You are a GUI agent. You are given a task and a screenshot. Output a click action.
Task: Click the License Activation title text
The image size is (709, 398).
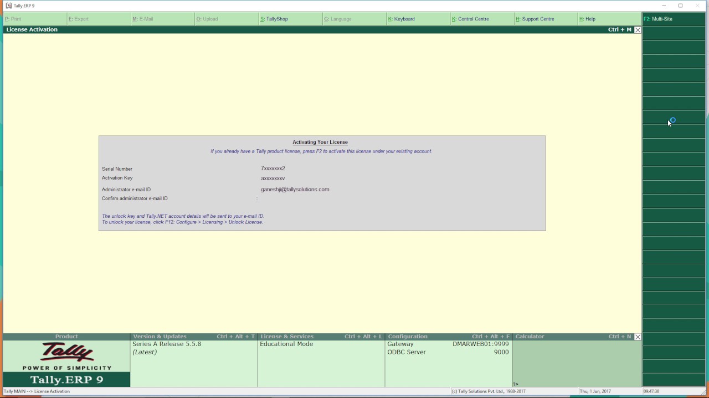(x=32, y=30)
